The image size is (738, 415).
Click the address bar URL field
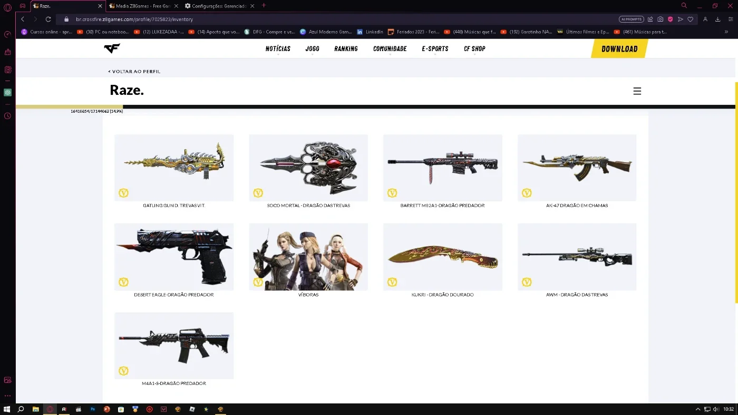click(x=337, y=19)
